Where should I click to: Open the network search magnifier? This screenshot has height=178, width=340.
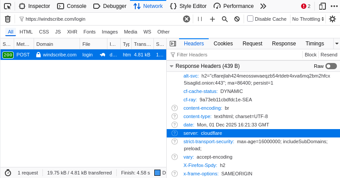pos(225,19)
